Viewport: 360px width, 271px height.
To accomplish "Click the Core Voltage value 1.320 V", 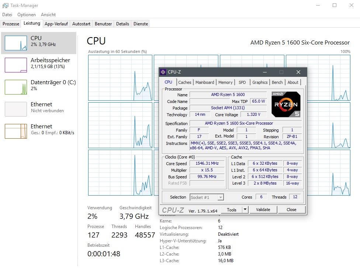I will 253,114.
